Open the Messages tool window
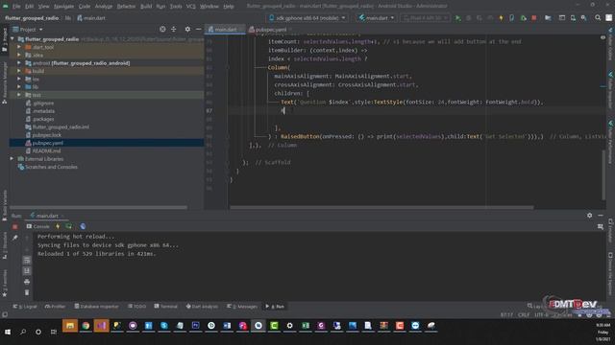The image size is (615, 345). (242, 307)
